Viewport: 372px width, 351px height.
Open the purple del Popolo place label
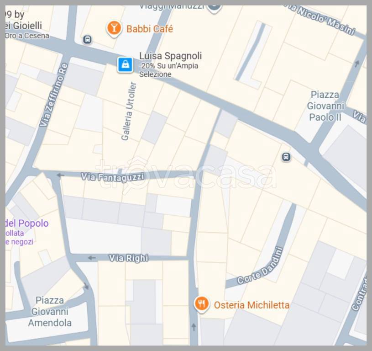26,223
